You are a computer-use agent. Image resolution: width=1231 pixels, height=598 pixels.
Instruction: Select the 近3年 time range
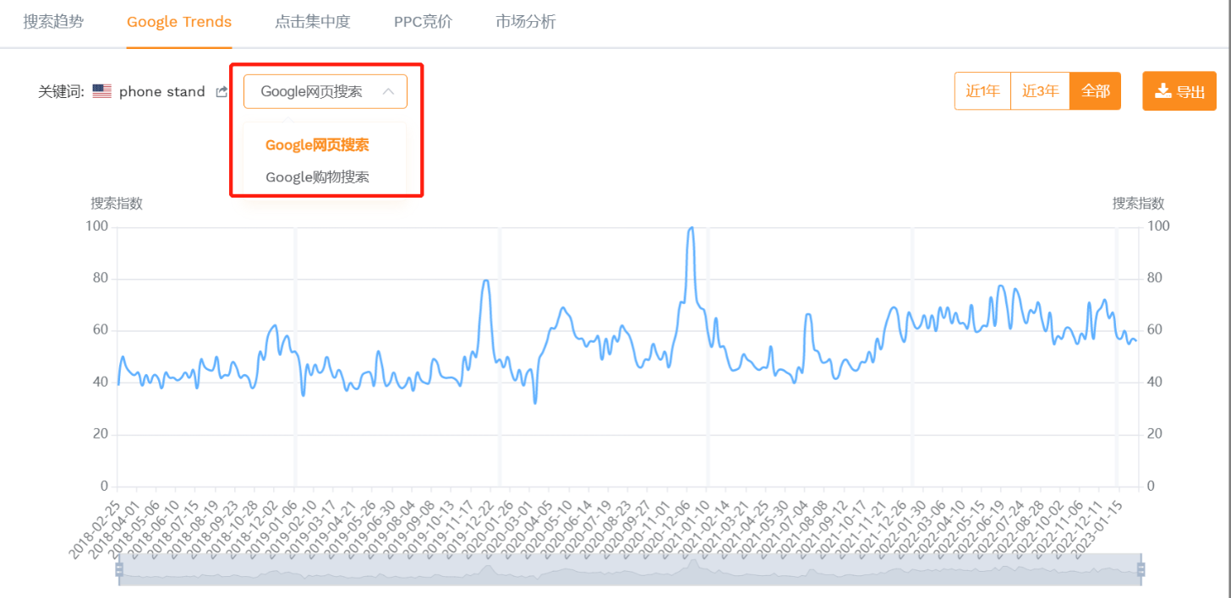(1040, 91)
